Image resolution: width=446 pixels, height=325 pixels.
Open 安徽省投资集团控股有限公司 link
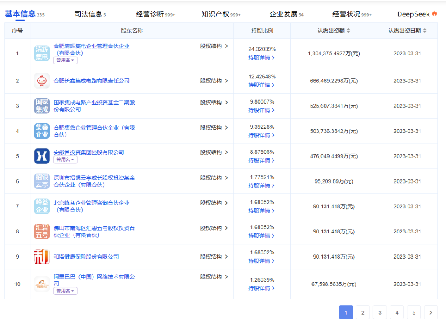(x=89, y=152)
